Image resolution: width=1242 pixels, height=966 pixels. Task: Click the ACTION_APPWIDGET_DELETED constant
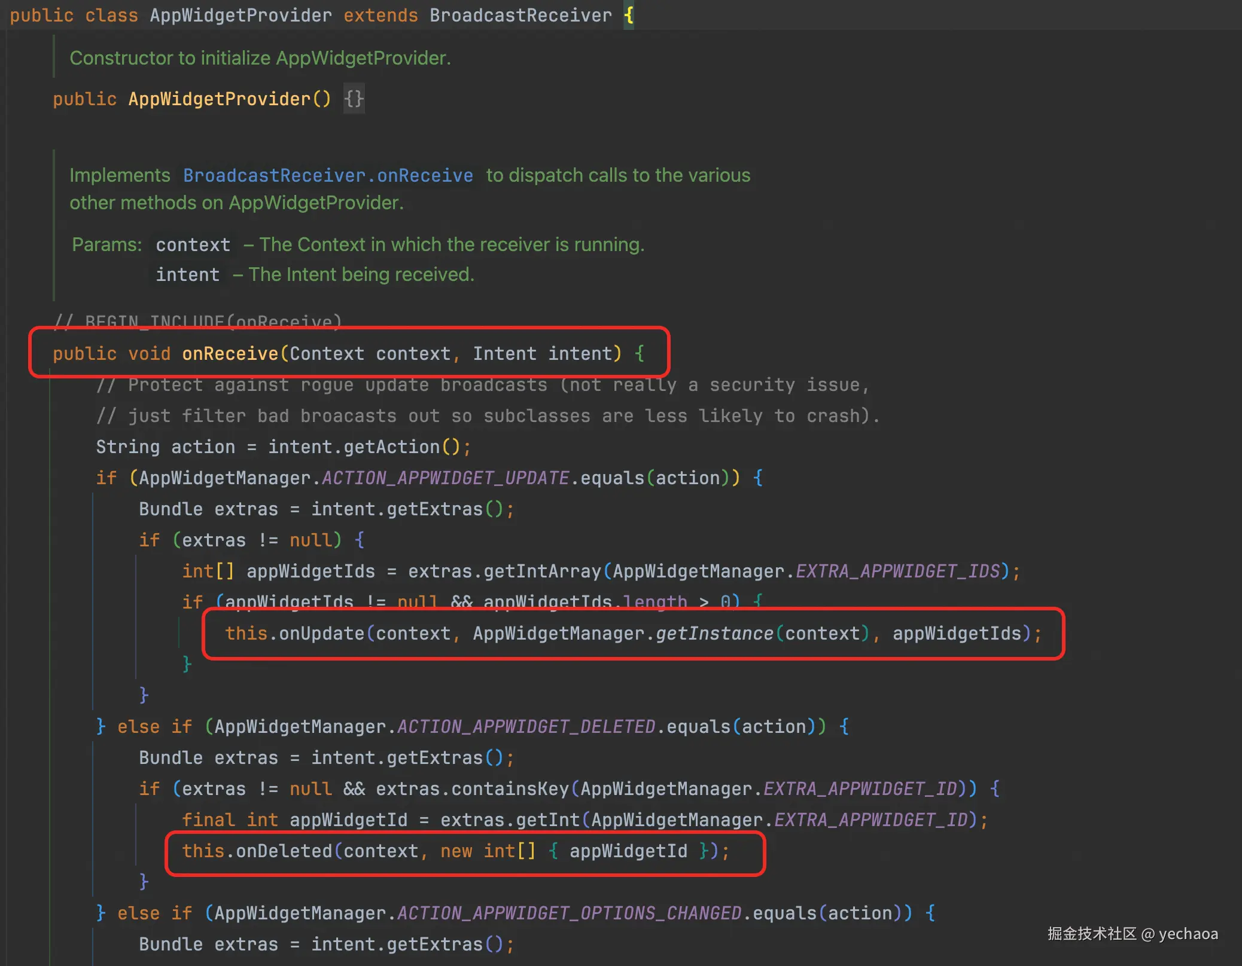pyautogui.click(x=526, y=726)
